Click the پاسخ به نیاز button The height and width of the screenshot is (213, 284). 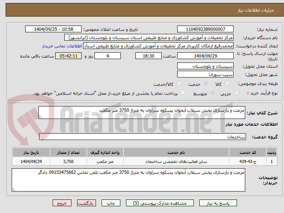tap(218, 203)
